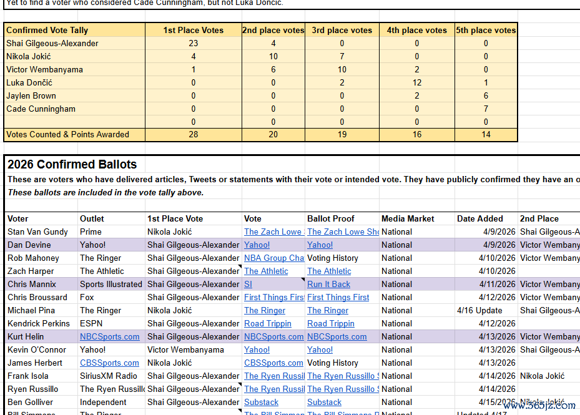Open Ben Golliver's Substack vote link
This screenshot has width=580, height=415.
[x=261, y=402]
